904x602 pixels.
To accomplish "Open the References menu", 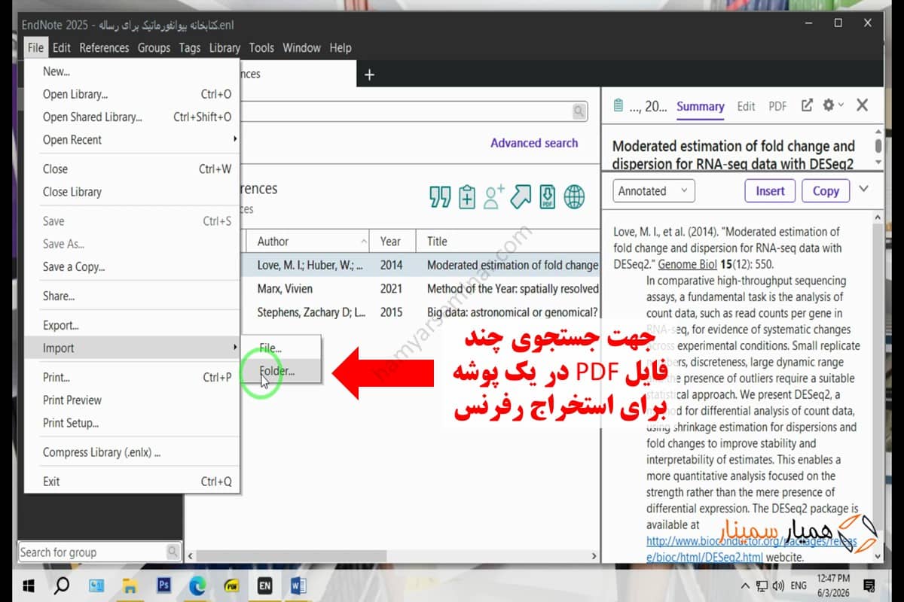I will 104,47.
